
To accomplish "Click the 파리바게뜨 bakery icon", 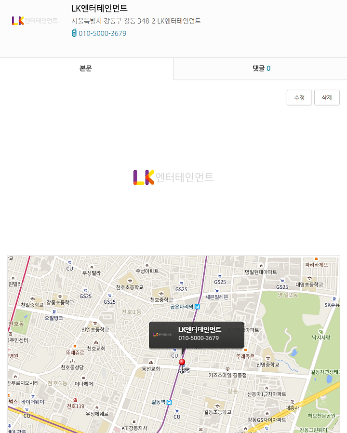I will point(316,259).
